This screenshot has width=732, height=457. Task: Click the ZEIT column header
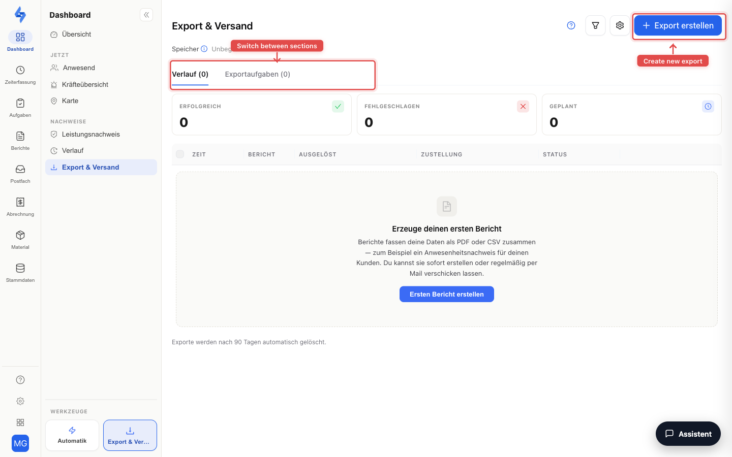tap(199, 154)
